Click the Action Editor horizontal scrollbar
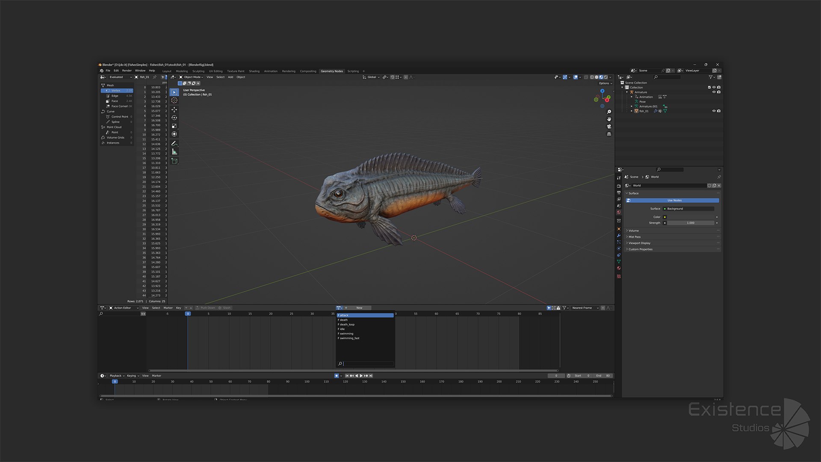Screen dimensions: 821x462 pyautogui.click(x=353, y=370)
